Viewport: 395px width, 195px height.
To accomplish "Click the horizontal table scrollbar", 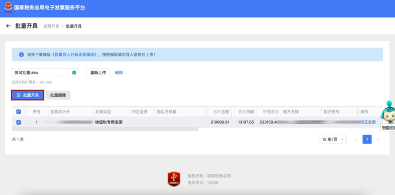I will (x=105, y=129).
